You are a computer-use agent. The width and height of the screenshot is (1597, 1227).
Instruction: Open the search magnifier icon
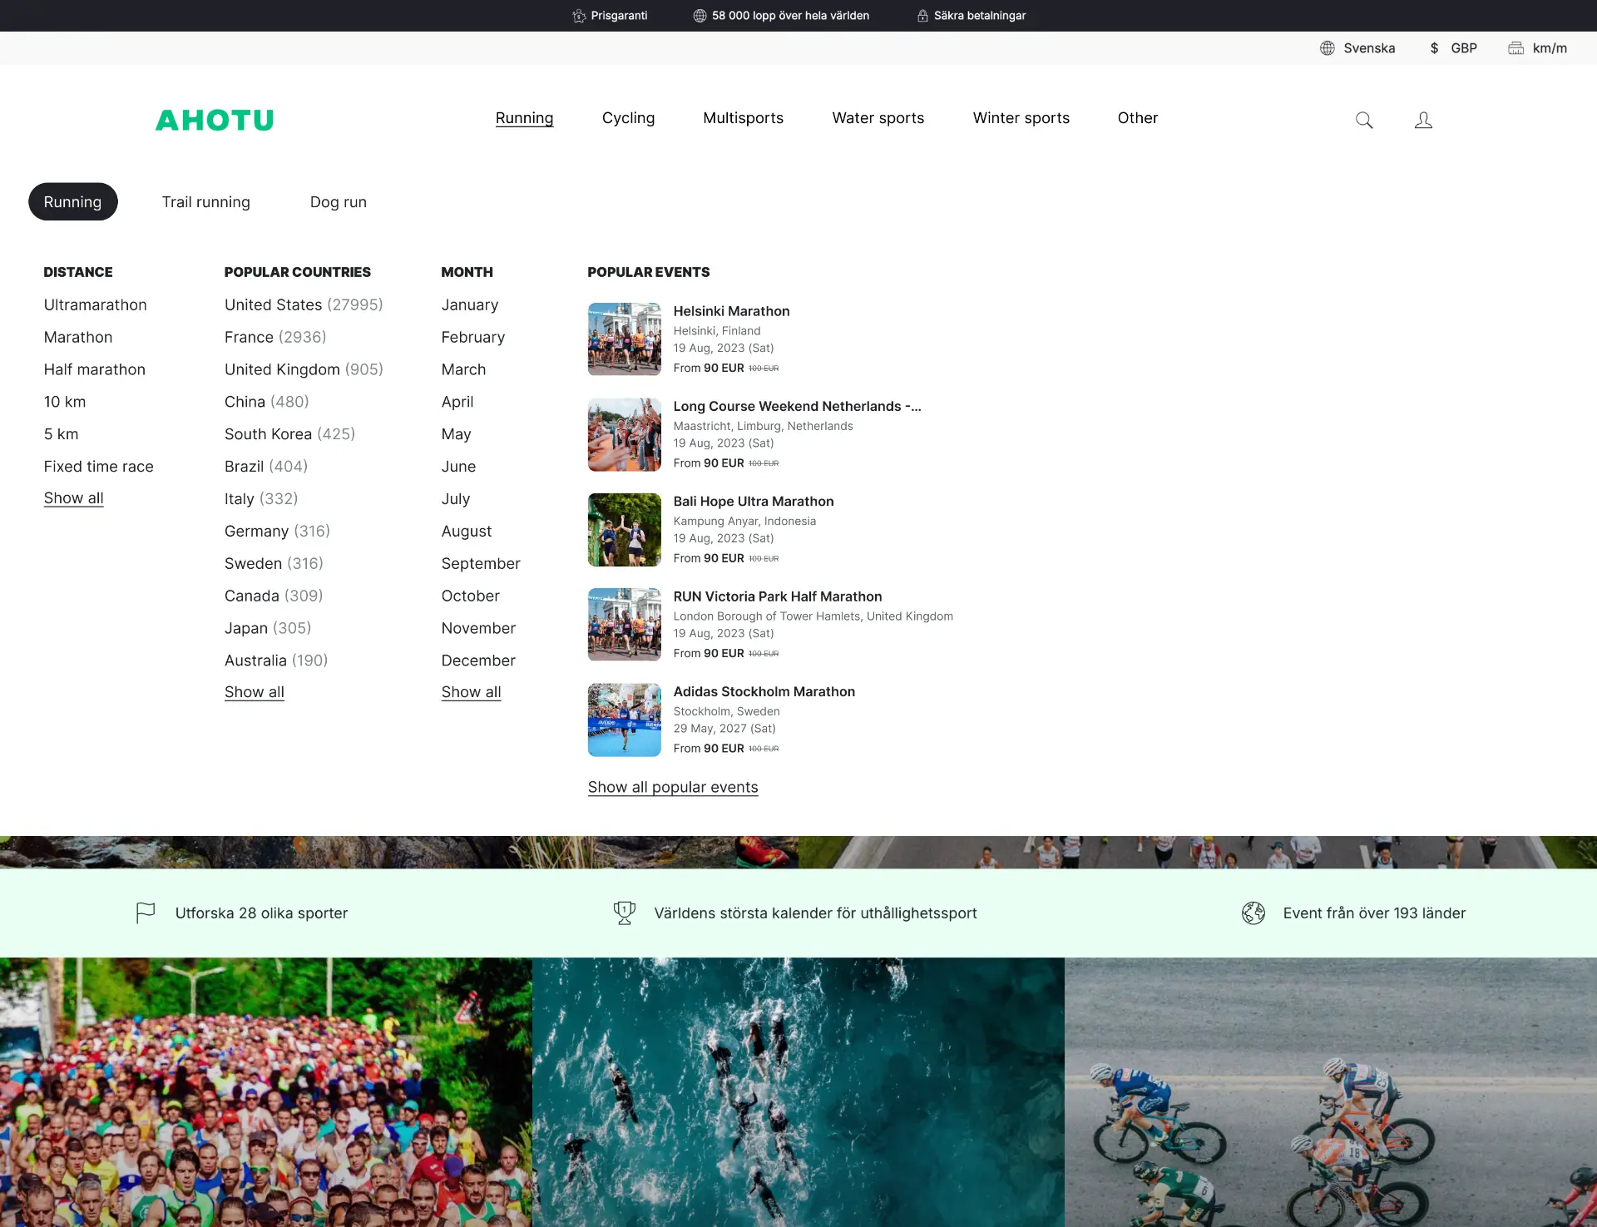[1364, 120]
